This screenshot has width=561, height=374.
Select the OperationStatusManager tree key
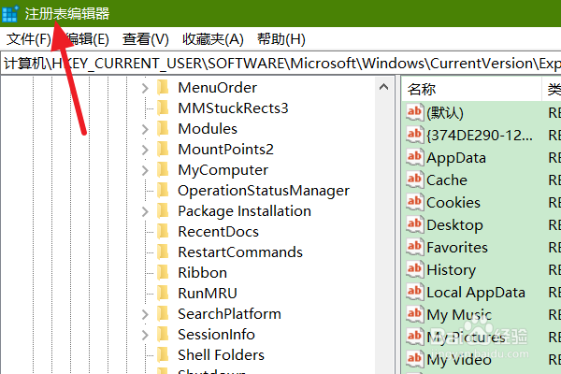tap(264, 191)
